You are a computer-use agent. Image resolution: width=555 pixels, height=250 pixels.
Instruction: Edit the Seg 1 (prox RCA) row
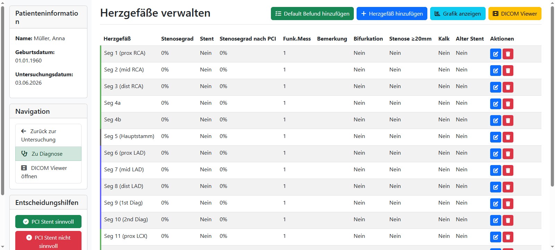[495, 54]
